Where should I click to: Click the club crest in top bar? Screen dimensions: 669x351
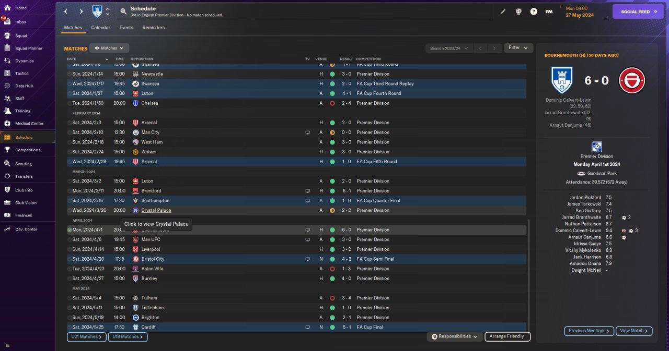[x=97, y=11]
